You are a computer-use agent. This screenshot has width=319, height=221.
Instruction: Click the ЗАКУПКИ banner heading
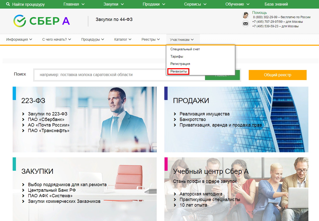pos(37,171)
